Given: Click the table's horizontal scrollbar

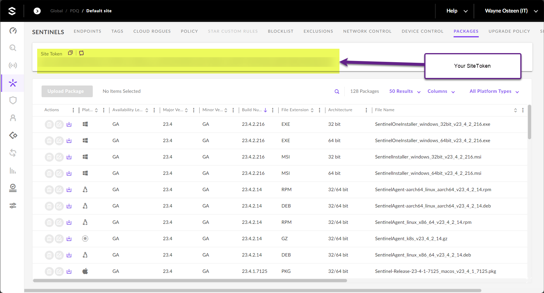Looking at the screenshot, I should click(190, 281).
